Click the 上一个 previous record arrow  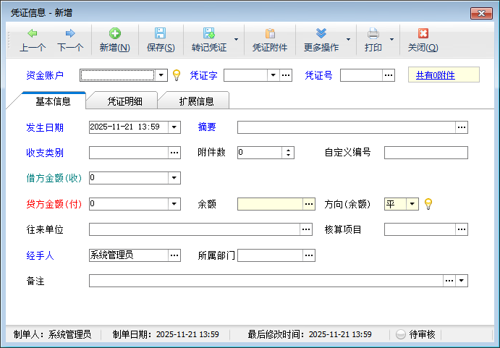[x=33, y=34]
